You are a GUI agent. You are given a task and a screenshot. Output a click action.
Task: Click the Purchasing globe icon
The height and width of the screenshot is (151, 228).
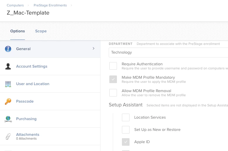(8, 119)
